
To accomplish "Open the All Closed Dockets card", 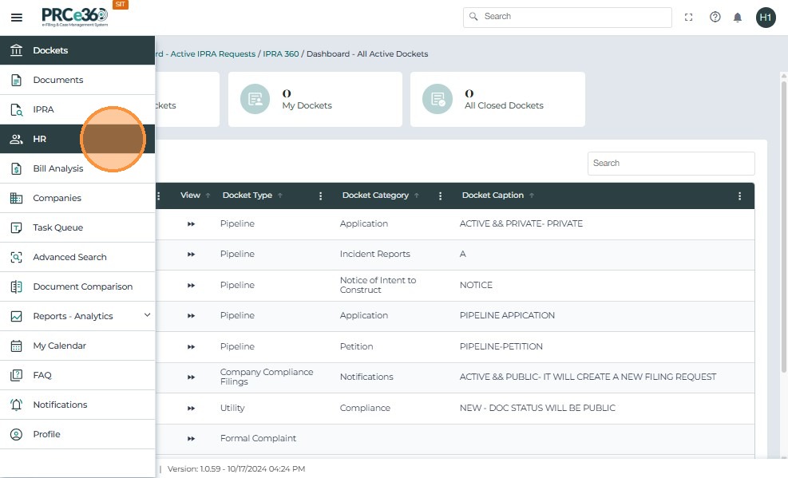I will [x=497, y=100].
